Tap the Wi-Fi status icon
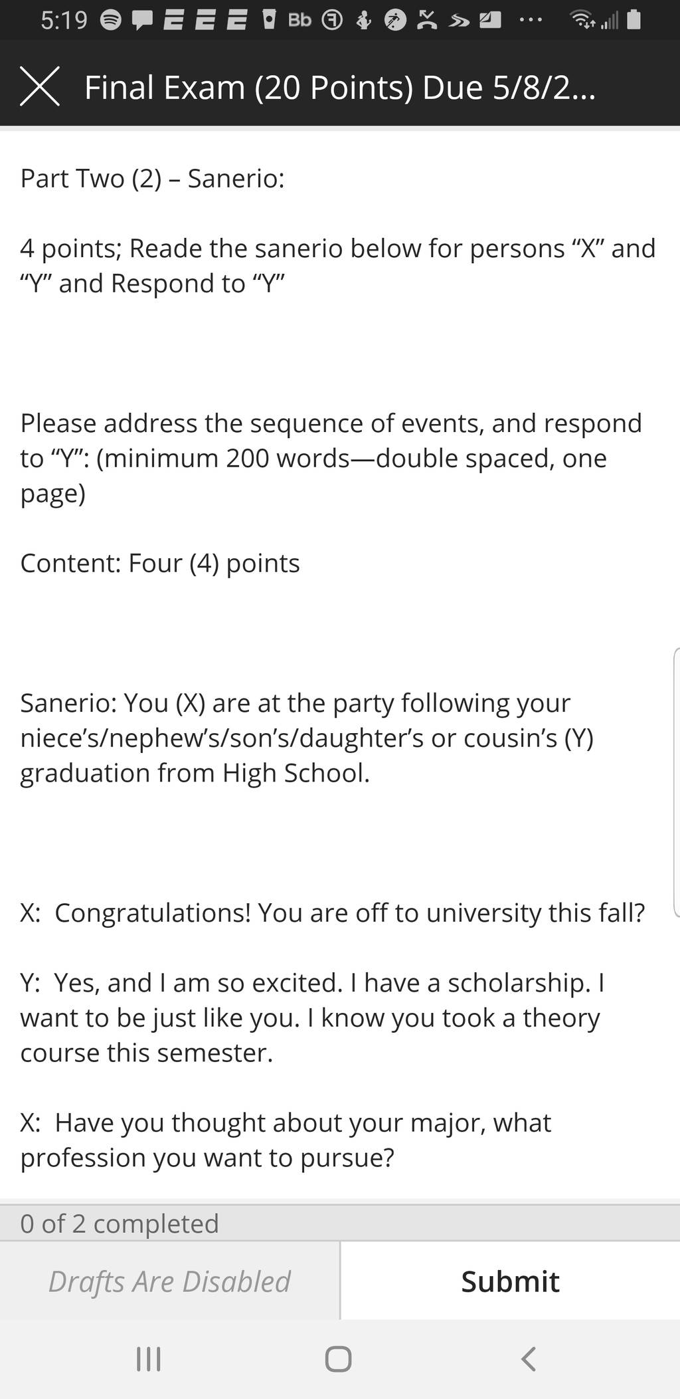 pos(583,21)
